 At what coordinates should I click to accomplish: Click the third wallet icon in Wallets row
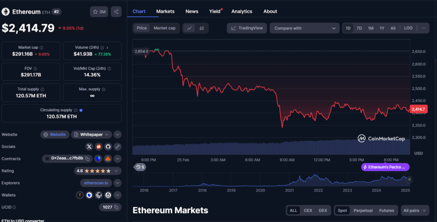(99, 195)
